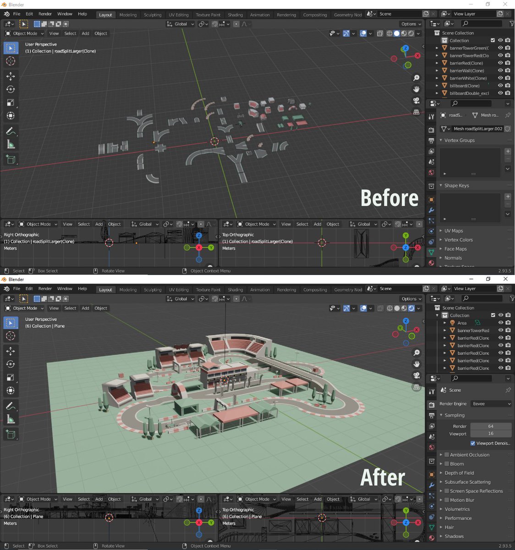The height and width of the screenshot is (550, 515).
Task: Open Physics properties tab in After window
Action: (431, 506)
